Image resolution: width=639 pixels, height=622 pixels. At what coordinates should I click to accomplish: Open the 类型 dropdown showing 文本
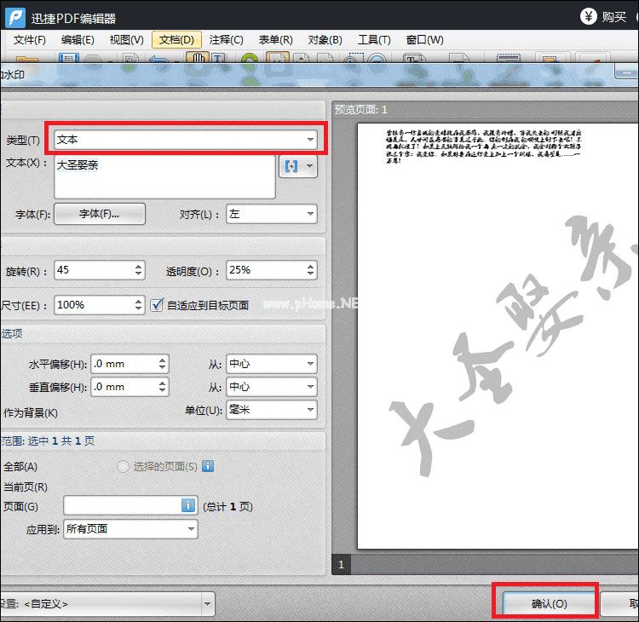point(185,139)
